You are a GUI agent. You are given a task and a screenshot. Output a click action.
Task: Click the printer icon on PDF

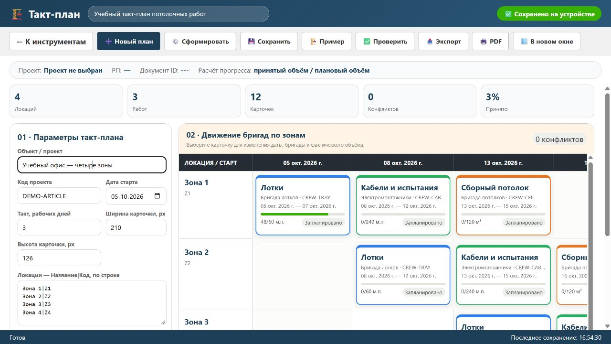[484, 42]
